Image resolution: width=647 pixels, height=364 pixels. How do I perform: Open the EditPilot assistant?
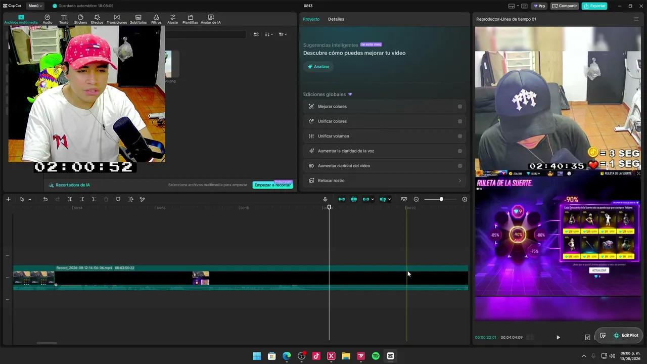click(626, 335)
